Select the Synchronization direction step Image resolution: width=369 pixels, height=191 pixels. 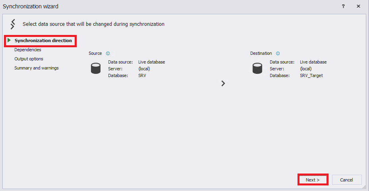43,41
